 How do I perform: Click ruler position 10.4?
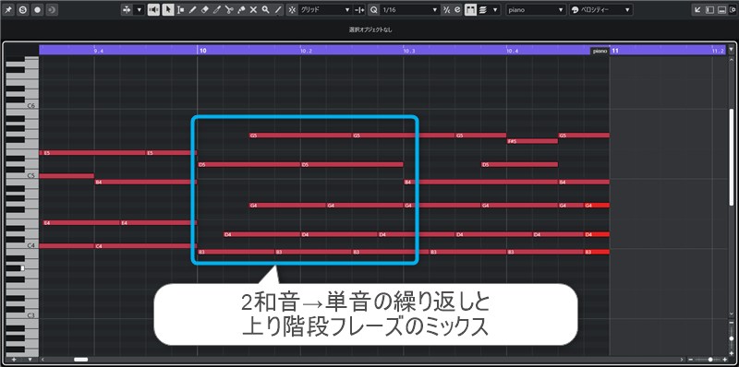click(x=512, y=51)
